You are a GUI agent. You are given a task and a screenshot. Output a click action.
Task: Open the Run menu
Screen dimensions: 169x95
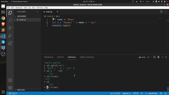(x=34, y=8)
